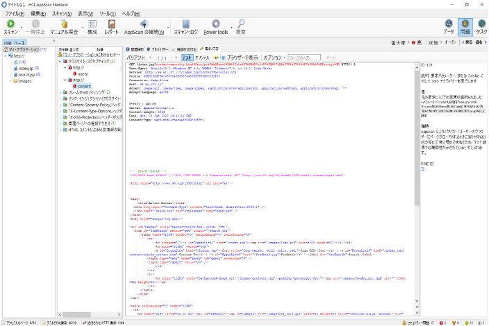Open the 構成 configuration icon
This screenshot has height=326, width=489.
point(92,24)
